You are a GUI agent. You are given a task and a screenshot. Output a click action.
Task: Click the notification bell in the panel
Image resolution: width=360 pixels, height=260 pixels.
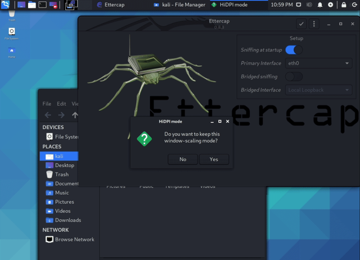(320, 5)
